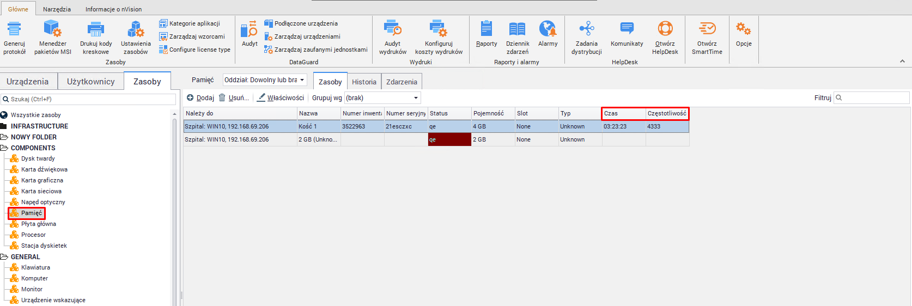Image resolution: width=912 pixels, height=306 pixels.
Task: Collapse the COMPONENTS folder in tree
Action: tap(4, 148)
